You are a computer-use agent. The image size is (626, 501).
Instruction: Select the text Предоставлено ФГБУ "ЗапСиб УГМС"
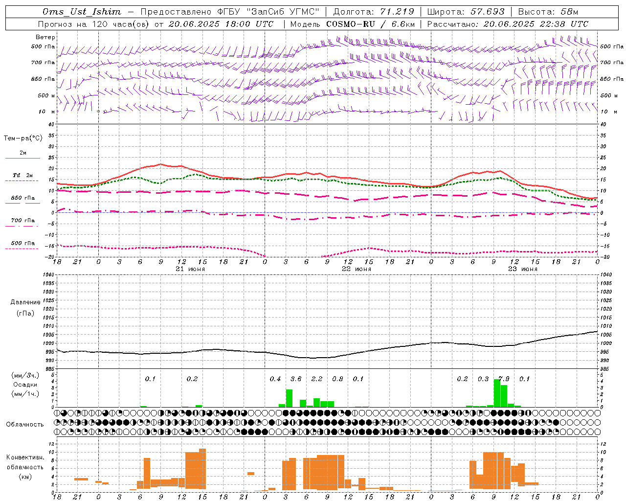230,12
